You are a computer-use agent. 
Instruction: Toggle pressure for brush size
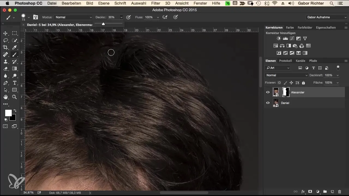tap(176, 17)
